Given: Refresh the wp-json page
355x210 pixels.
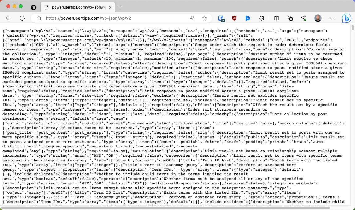Looking at the screenshot, I should (x=22, y=18).
